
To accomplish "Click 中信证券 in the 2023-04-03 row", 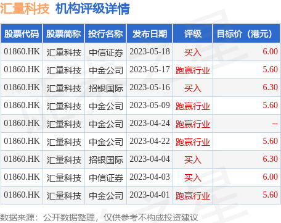I will point(106,178).
